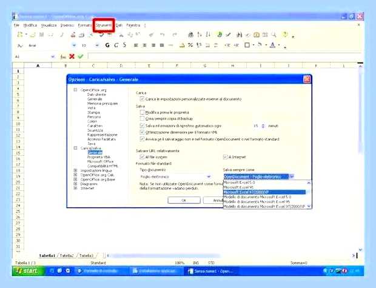Click the sort descending icon

click(x=208, y=35)
